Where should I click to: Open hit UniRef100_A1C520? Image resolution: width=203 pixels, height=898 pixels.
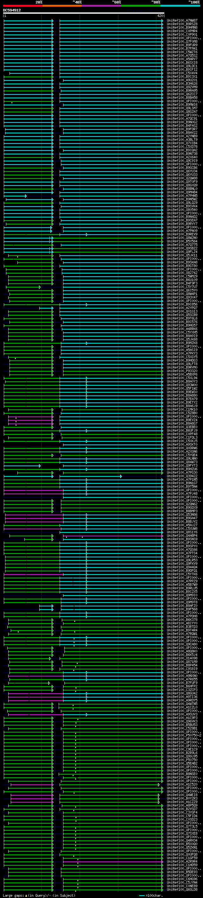click(182, 784)
